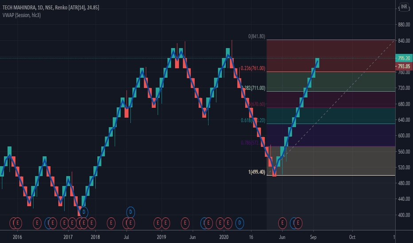Screen dimensions: 413x243
Task: Click the green 795.20 price tag
Action: tap(404, 58)
